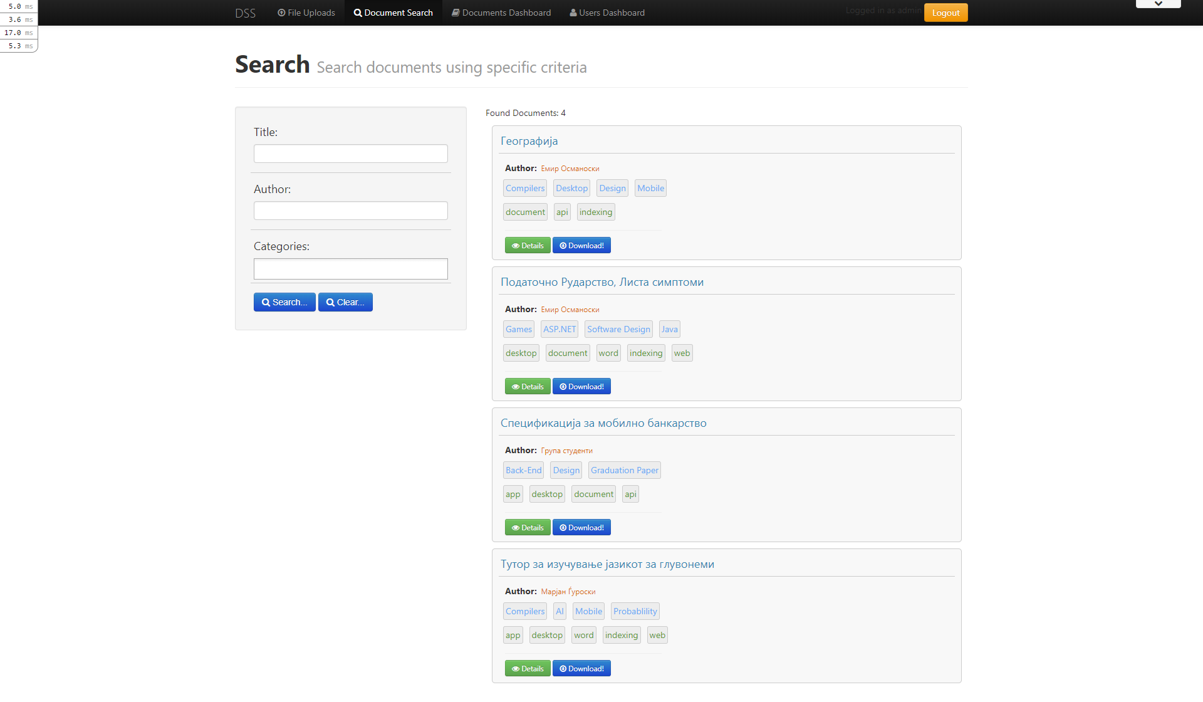This screenshot has height=702, width=1203.
Task: Open Details for Спецификација за мобилно банкарство
Action: click(x=528, y=528)
